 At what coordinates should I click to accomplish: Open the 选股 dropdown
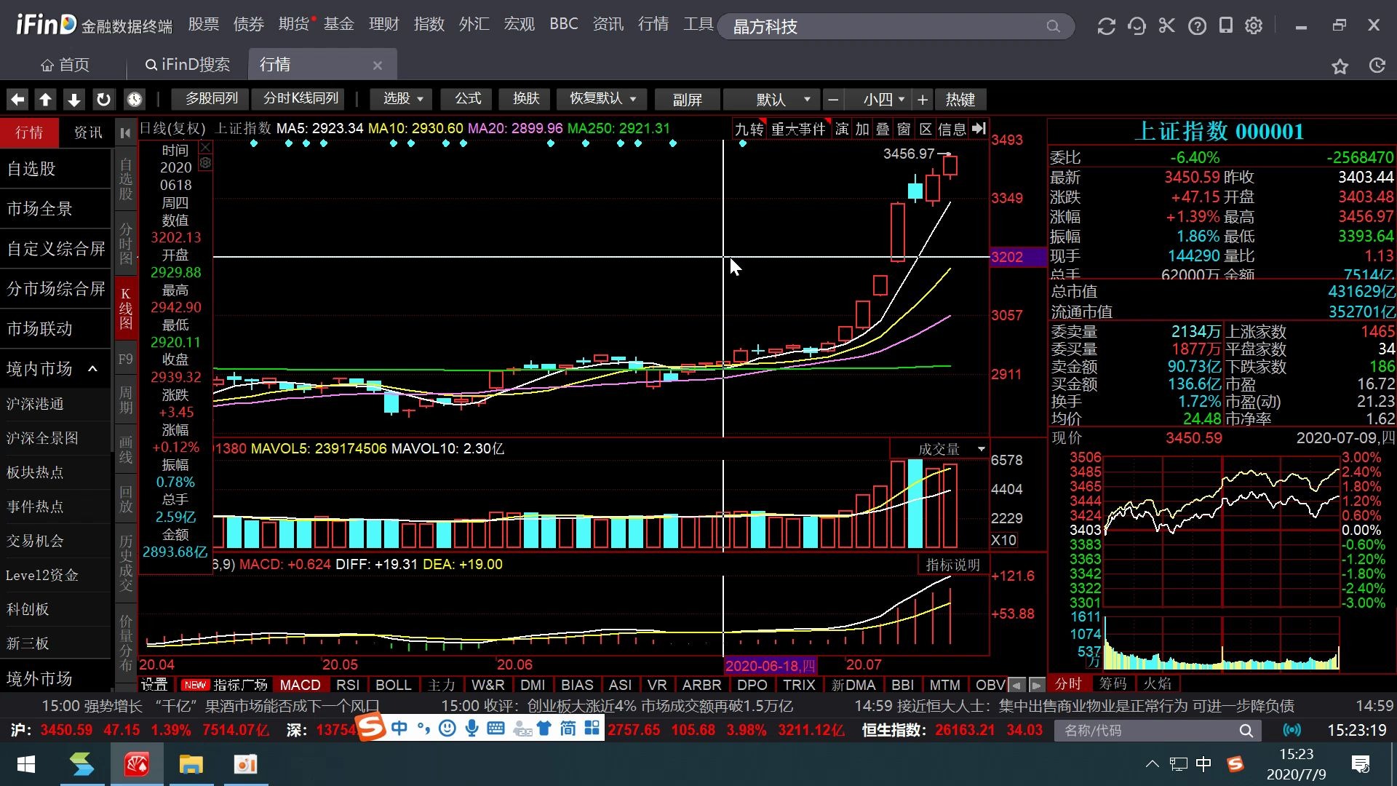tap(402, 99)
